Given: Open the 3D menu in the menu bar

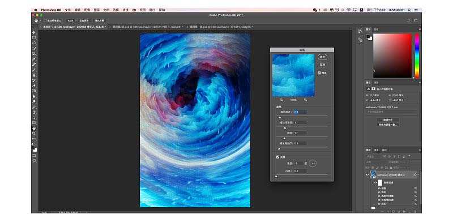Looking at the screenshot, I should click(134, 10).
